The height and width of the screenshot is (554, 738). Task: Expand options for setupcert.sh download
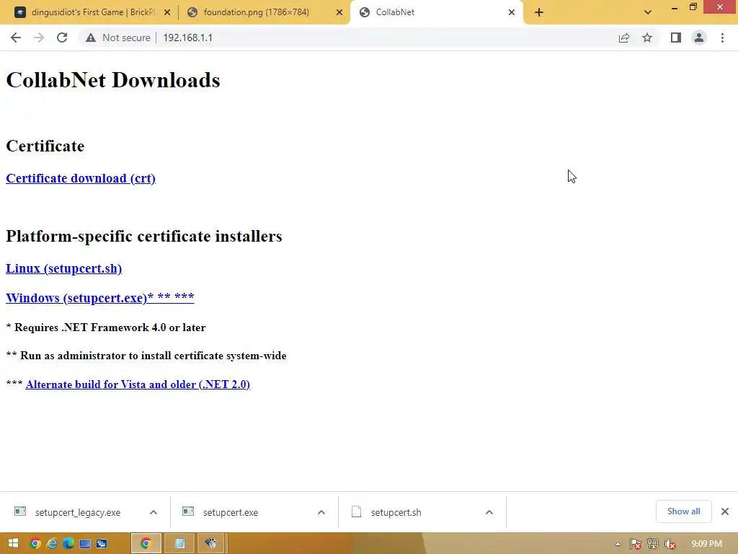pos(489,512)
